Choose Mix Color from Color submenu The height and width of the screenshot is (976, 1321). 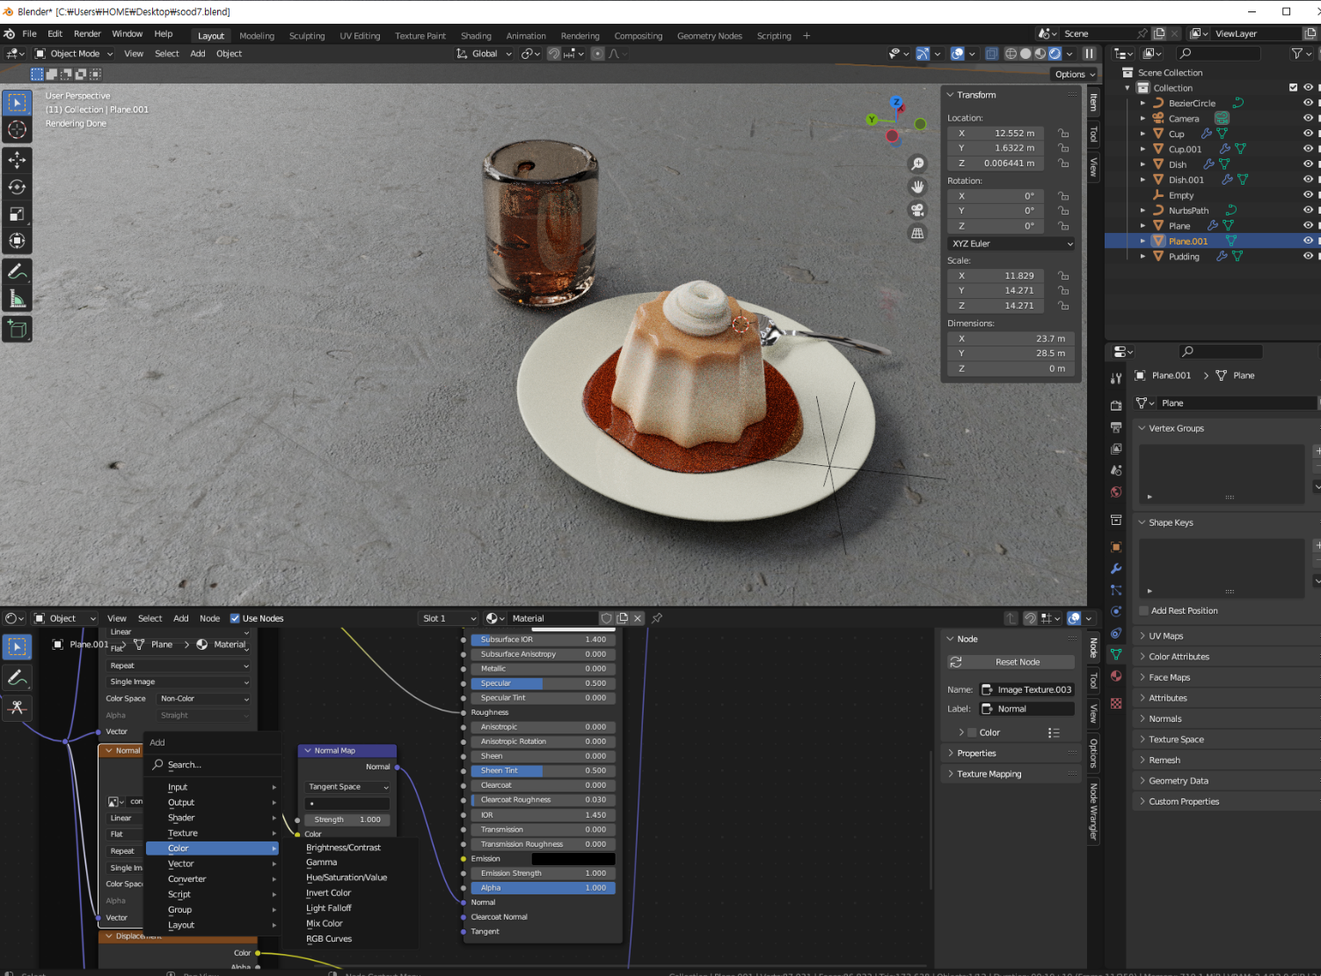[x=325, y=923]
